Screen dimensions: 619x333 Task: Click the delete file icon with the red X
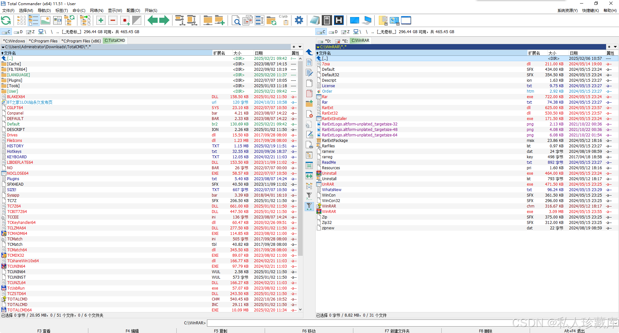tap(309, 114)
